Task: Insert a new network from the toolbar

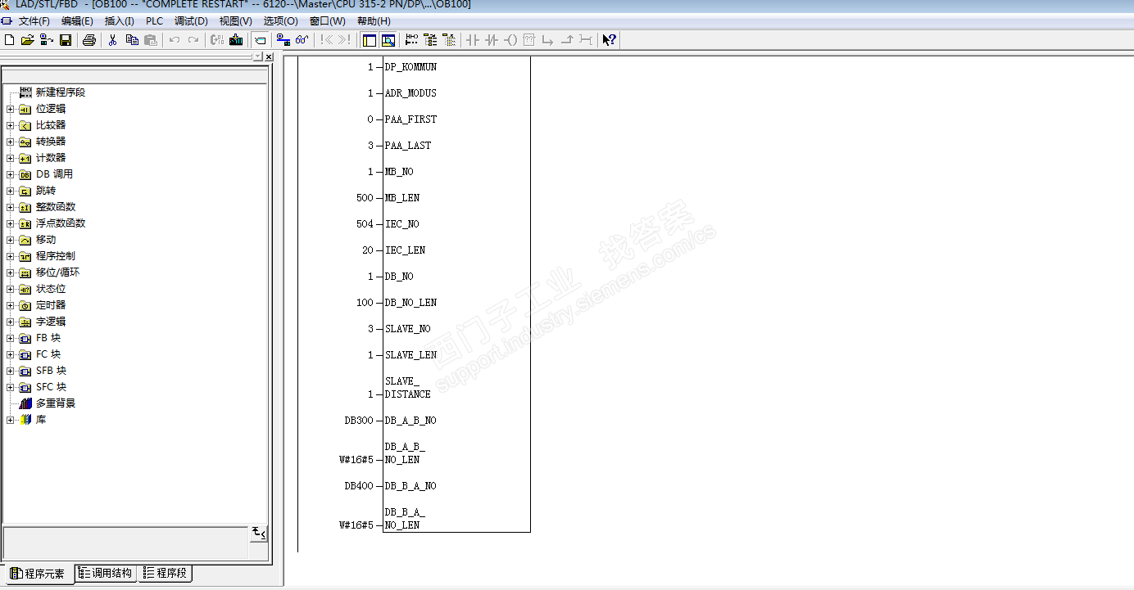Action: tap(412, 39)
